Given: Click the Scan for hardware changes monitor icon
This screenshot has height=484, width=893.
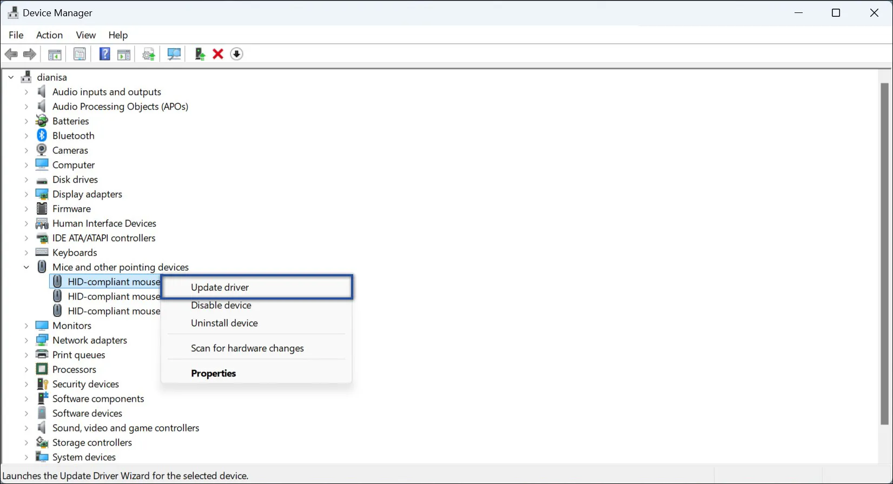Looking at the screenshot, I should (174, 54).
